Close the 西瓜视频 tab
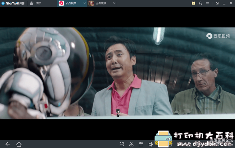Image resolution: width=235 pixels, height=148 pixels. [x=85, y=3]
